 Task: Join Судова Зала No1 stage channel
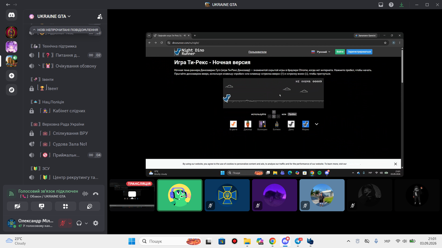(x=65, y=144)
